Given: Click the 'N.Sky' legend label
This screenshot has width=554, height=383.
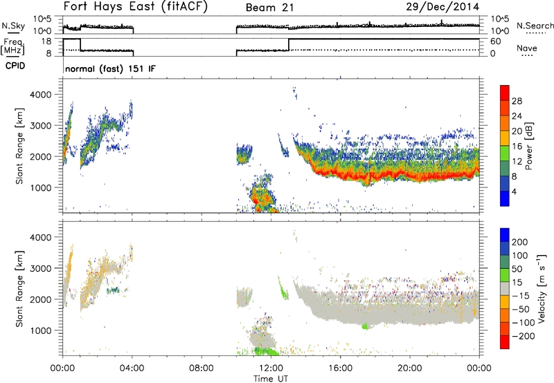Looking at the screenshot, I should pyautogui.click(x=13, y=26).
